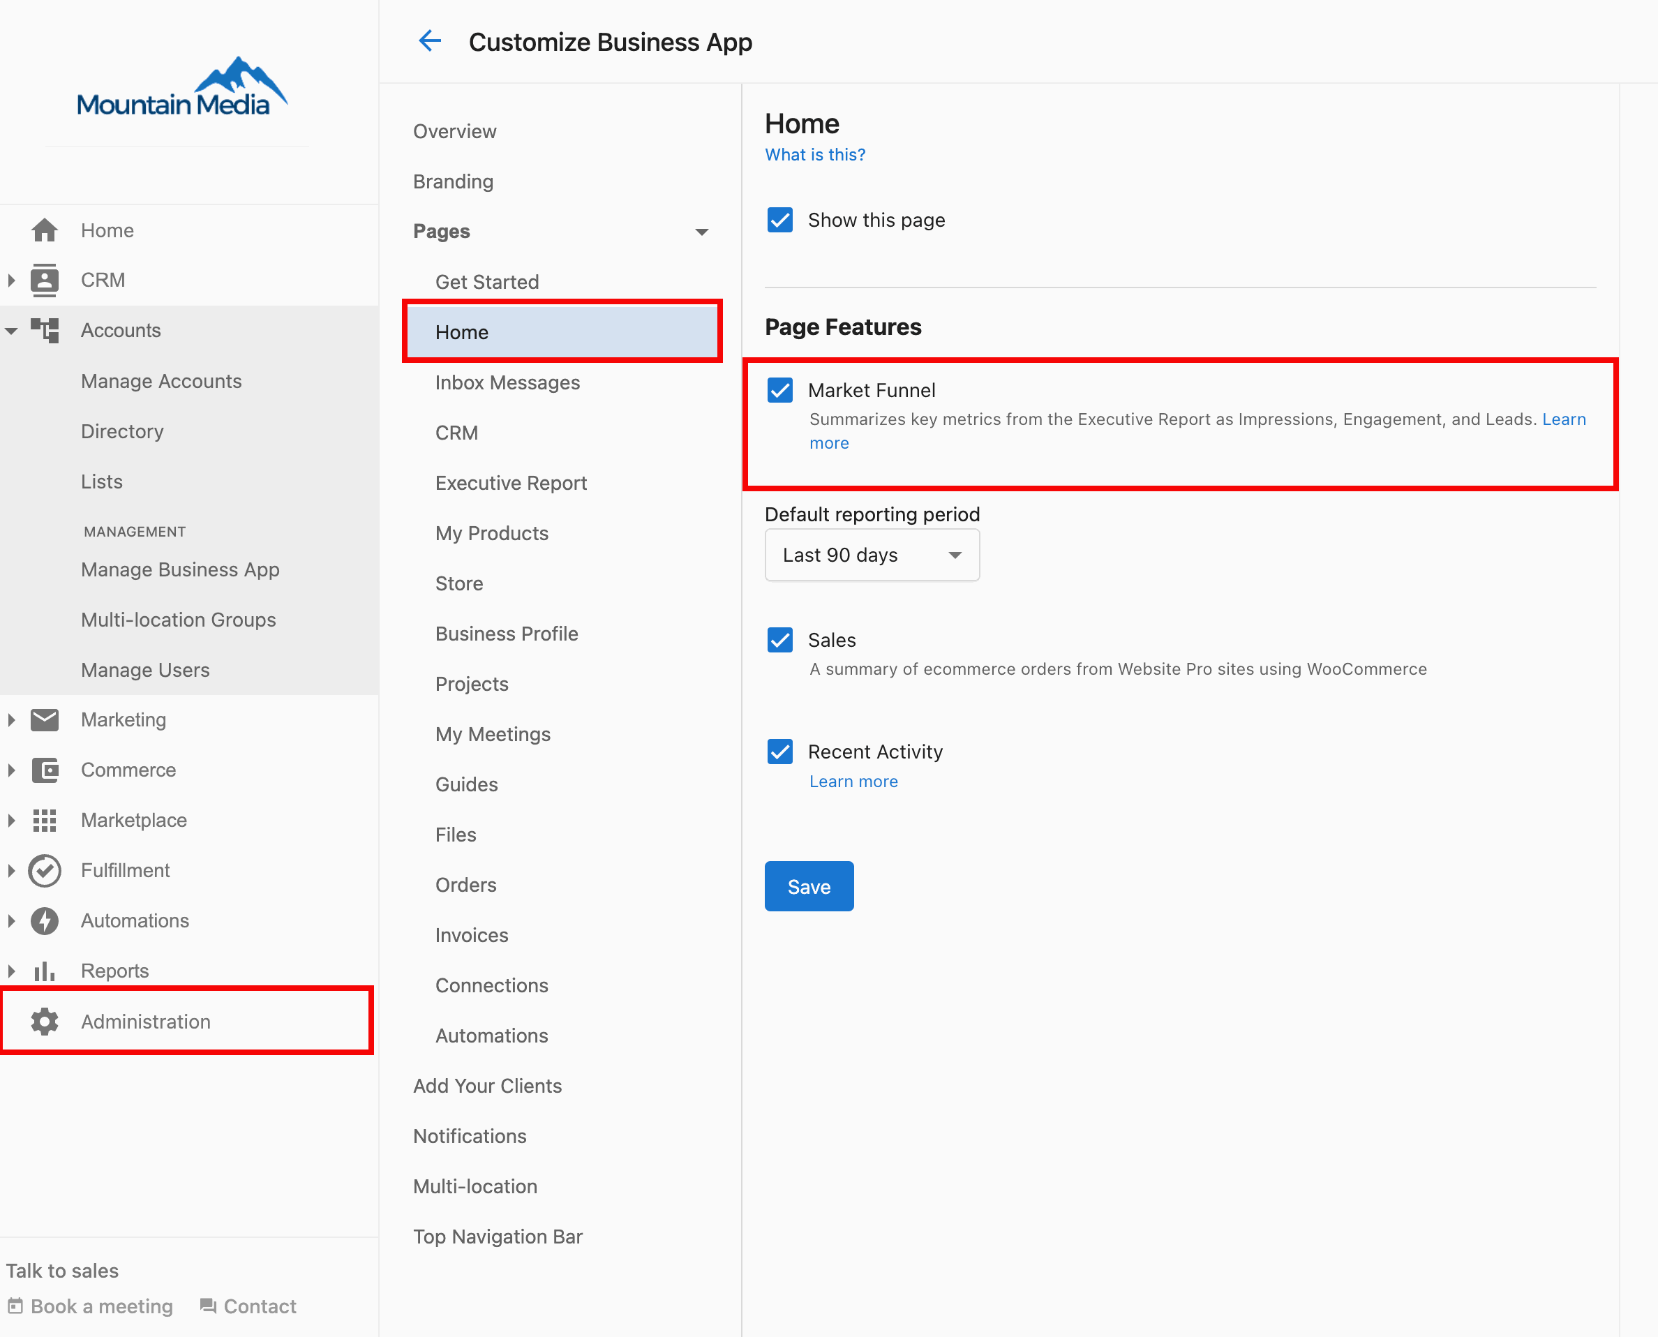Viewport: 1658px width, 1337px height.
Task: Select the Invoices page
Action: point(471,935)
